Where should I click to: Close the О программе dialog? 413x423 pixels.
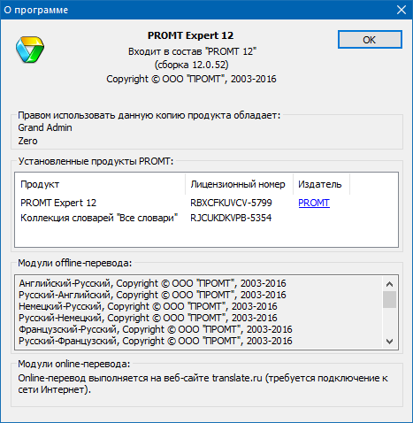pos(402,10)
